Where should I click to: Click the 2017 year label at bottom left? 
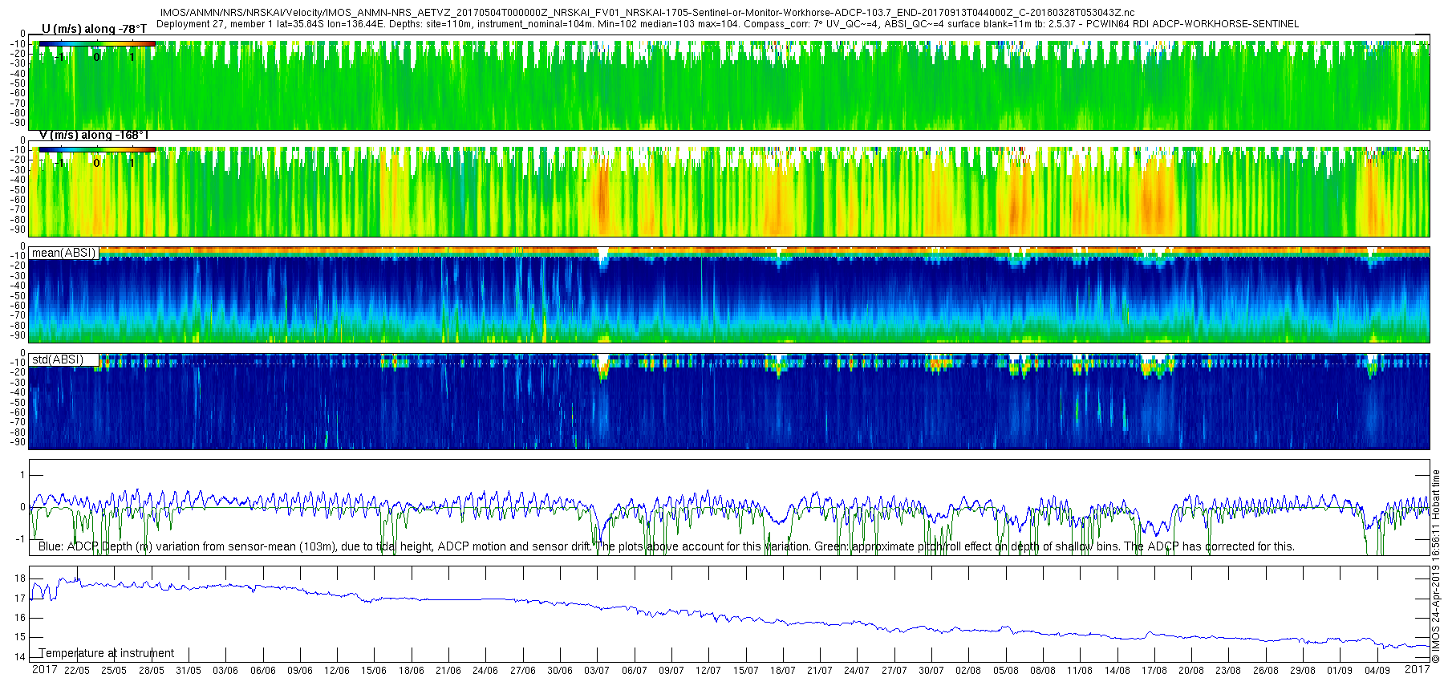44,670
